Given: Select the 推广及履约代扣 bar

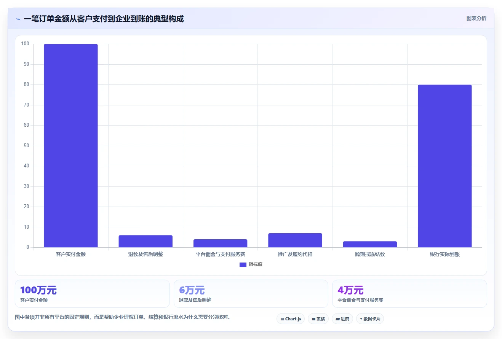Looking at the screenshot, I should click(x=295, y=240).
